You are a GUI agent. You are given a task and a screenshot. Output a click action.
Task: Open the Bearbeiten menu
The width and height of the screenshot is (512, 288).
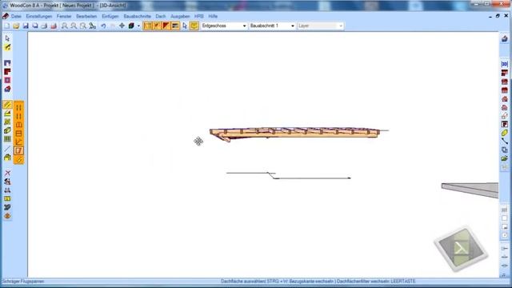pos(86,16)
